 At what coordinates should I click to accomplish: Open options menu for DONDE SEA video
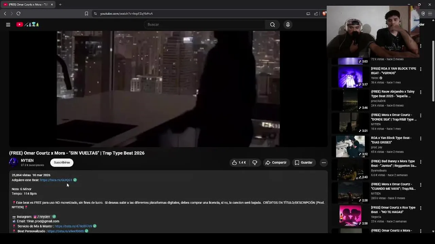click(421, 116)
